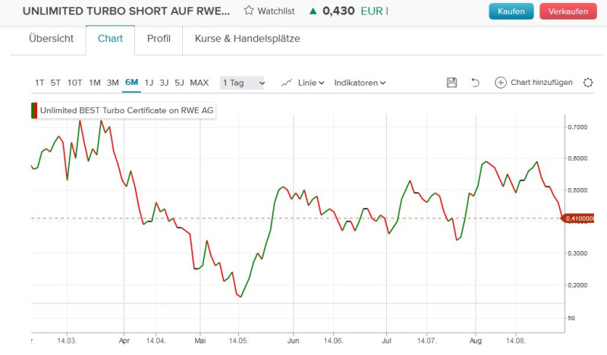Screen dimensions: 607x355
Task: Switch time range to MAX
Action: [x=200, y=83]
